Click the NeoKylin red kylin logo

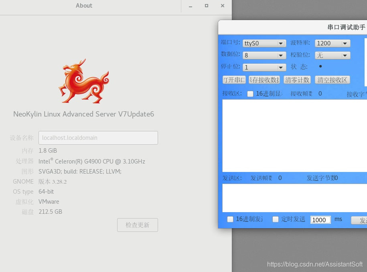[x=83, y=81]
